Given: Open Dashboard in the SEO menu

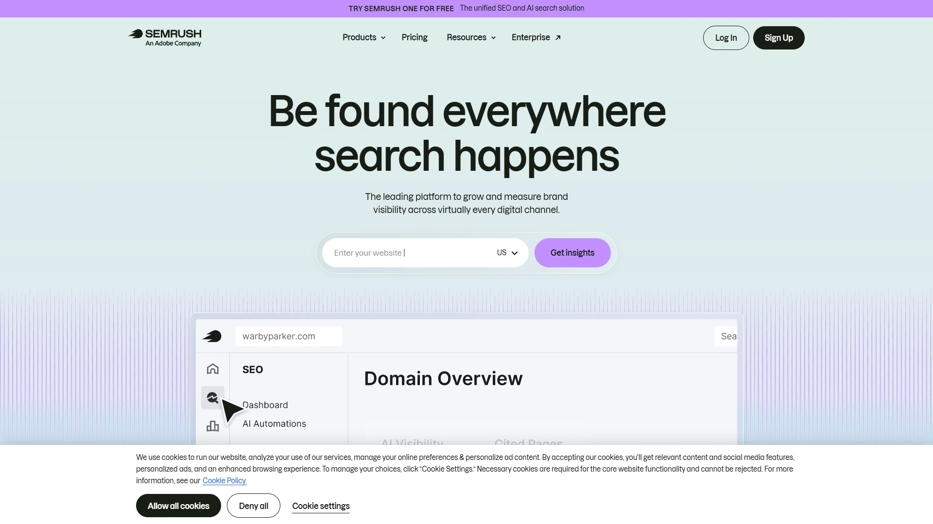Looking at the screenshot, I should coord(265,405).
